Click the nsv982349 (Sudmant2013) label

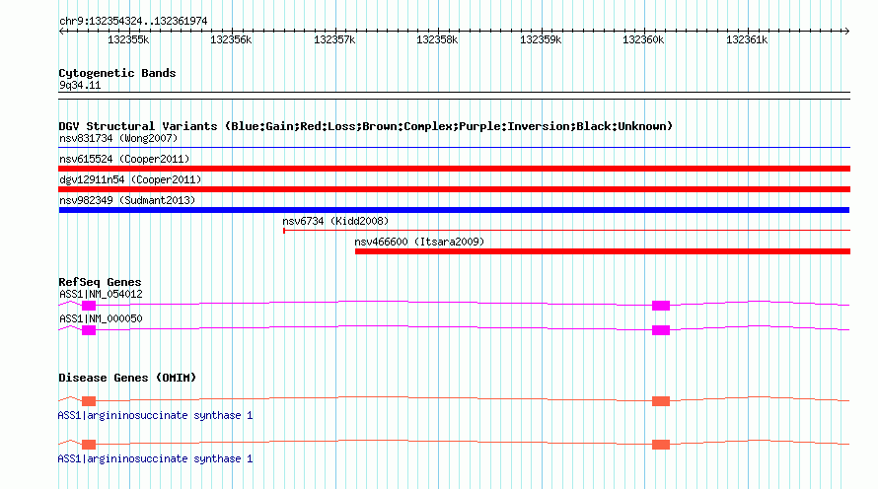tap(127, 200)
